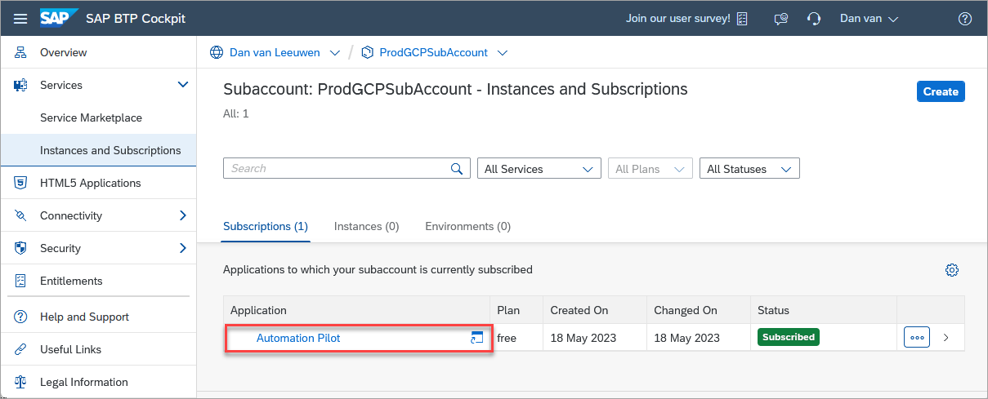Open Dan van Leeuwen breadcrumb dropdown
This screenshot has height=399, width=988.
(334, 53)
